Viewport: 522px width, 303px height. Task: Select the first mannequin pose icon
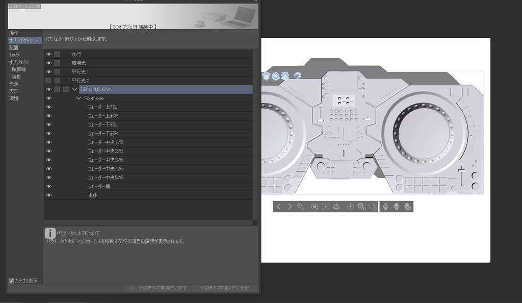tap(386, 207)
